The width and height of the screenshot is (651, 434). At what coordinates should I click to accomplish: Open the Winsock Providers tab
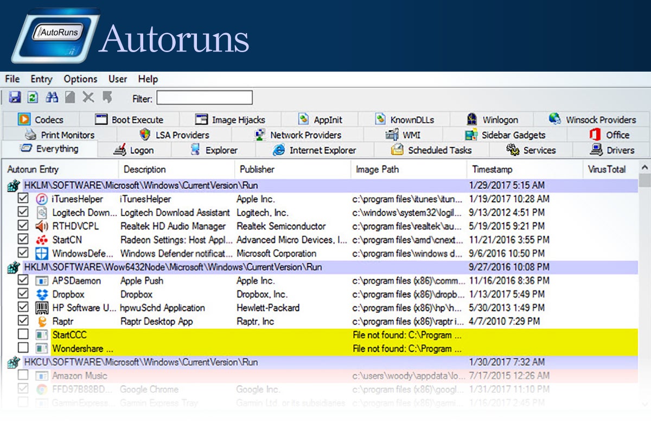click(592, 120)
